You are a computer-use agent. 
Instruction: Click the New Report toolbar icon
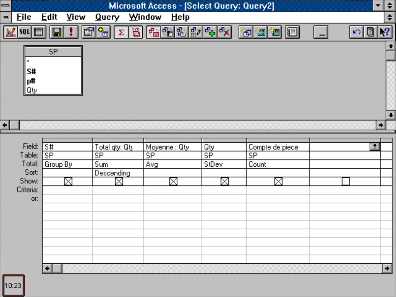[x=275, y=32]
